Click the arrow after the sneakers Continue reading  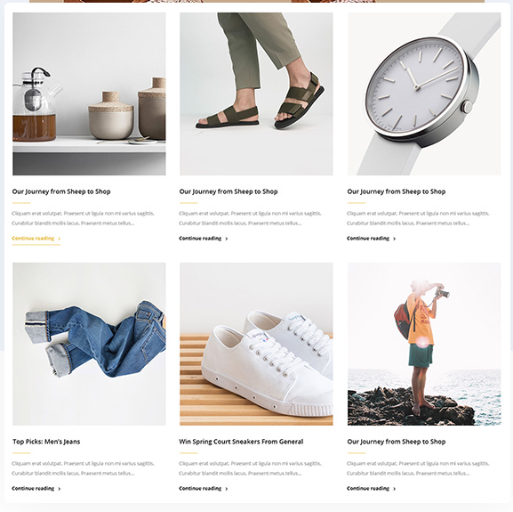pos(227,489)
